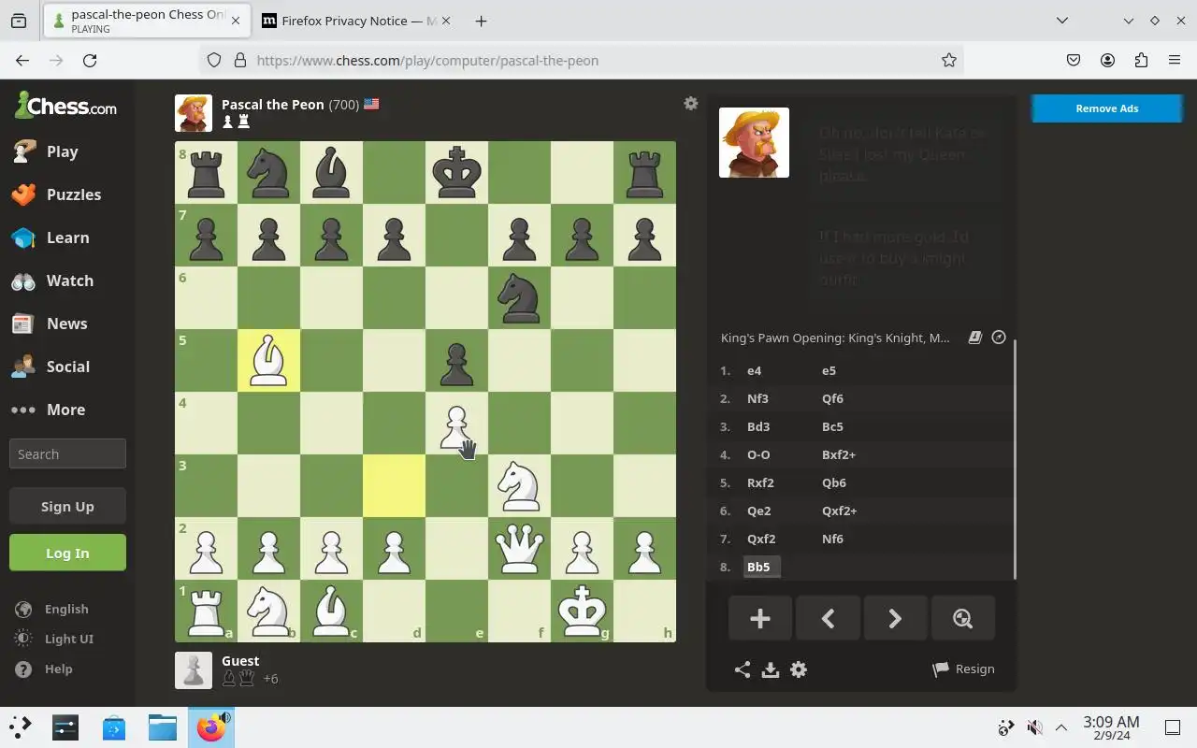
Task: Click the Guest player avatar
Action: (194, 670)
